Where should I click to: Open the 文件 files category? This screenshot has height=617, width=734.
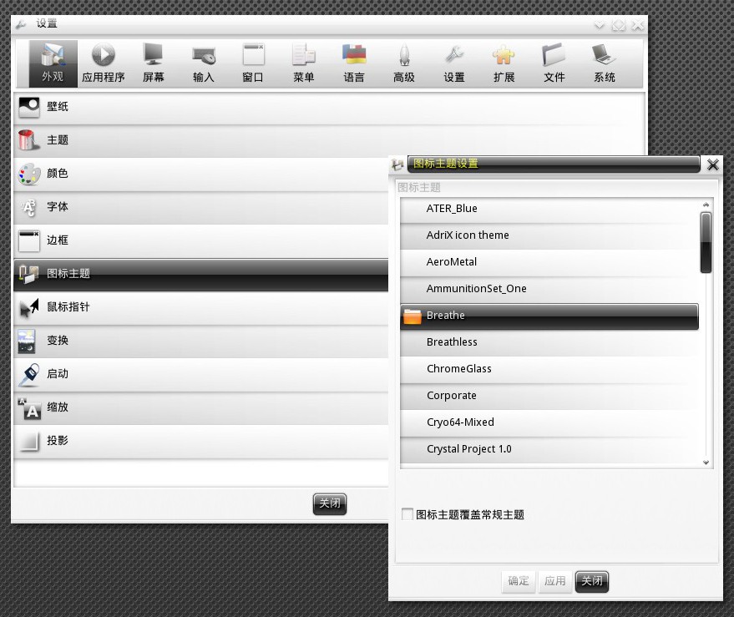coord(554,63)
